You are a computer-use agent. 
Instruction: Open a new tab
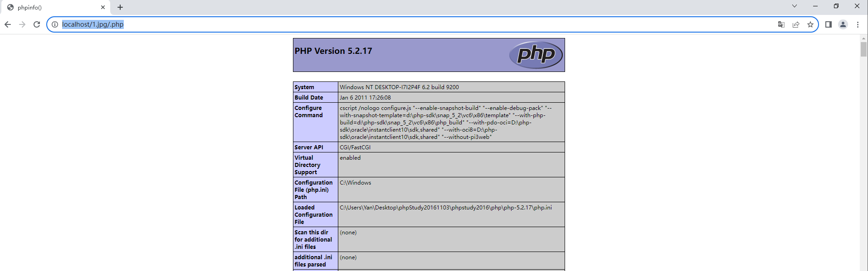(120, 8)
